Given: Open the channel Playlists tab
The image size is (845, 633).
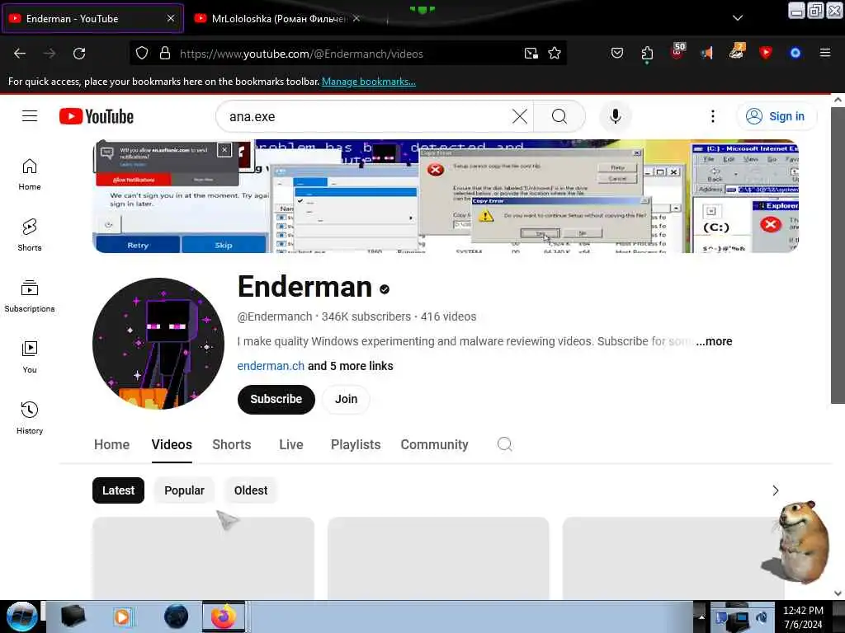Looking at the screenshot, I should (x=356, y=444).
